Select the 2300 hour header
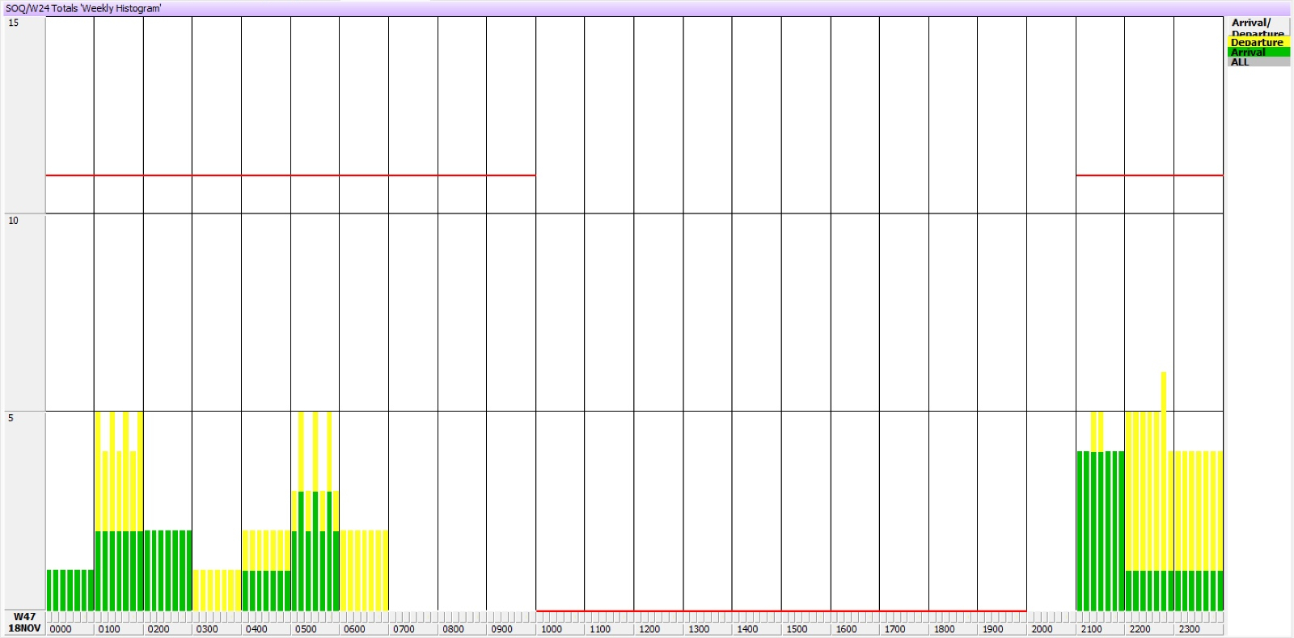1294x638 pixels. tap(1189, 629)
